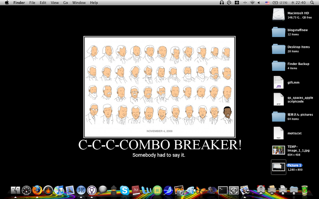Launch SeaMonkey bird icon in Dock
The image size is (319, 199).
(x=168, y=191)
